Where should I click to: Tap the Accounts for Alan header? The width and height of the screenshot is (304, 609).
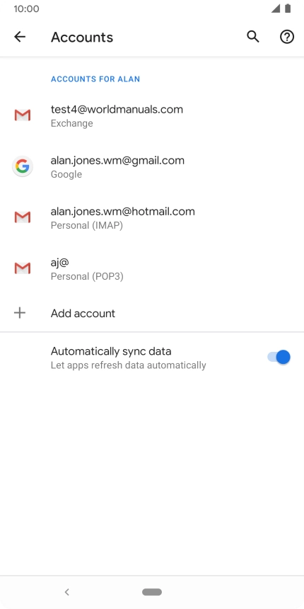pos(95,79)
